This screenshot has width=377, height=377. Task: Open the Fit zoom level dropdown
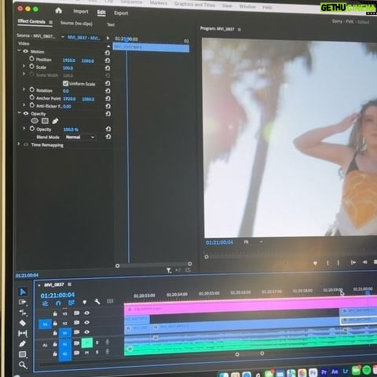coord(254,242)
